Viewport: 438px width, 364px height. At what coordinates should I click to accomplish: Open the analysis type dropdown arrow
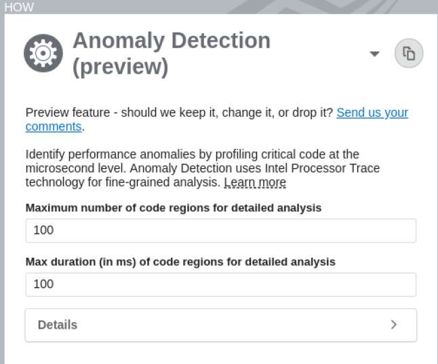pos(374,54)
